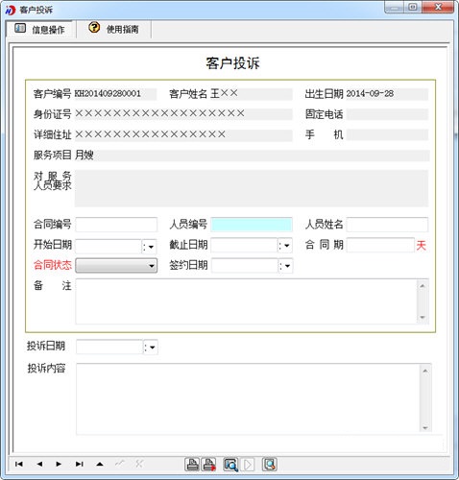Click the printer icon with red arrow
This screenshot has height=480, width=459.
click(209, 465)
